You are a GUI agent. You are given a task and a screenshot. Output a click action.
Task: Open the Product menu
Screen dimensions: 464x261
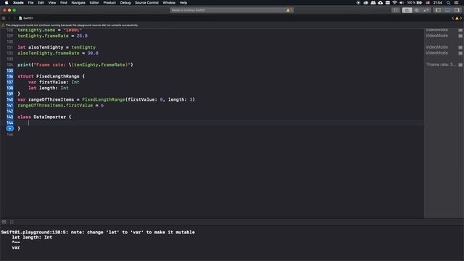click(109, 3)
